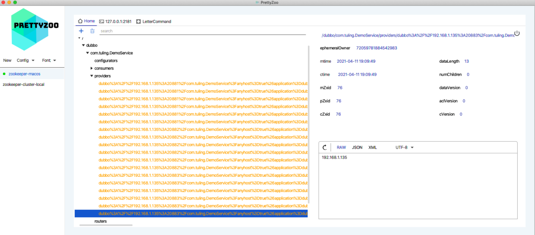Select the configurators tree node

106,61
